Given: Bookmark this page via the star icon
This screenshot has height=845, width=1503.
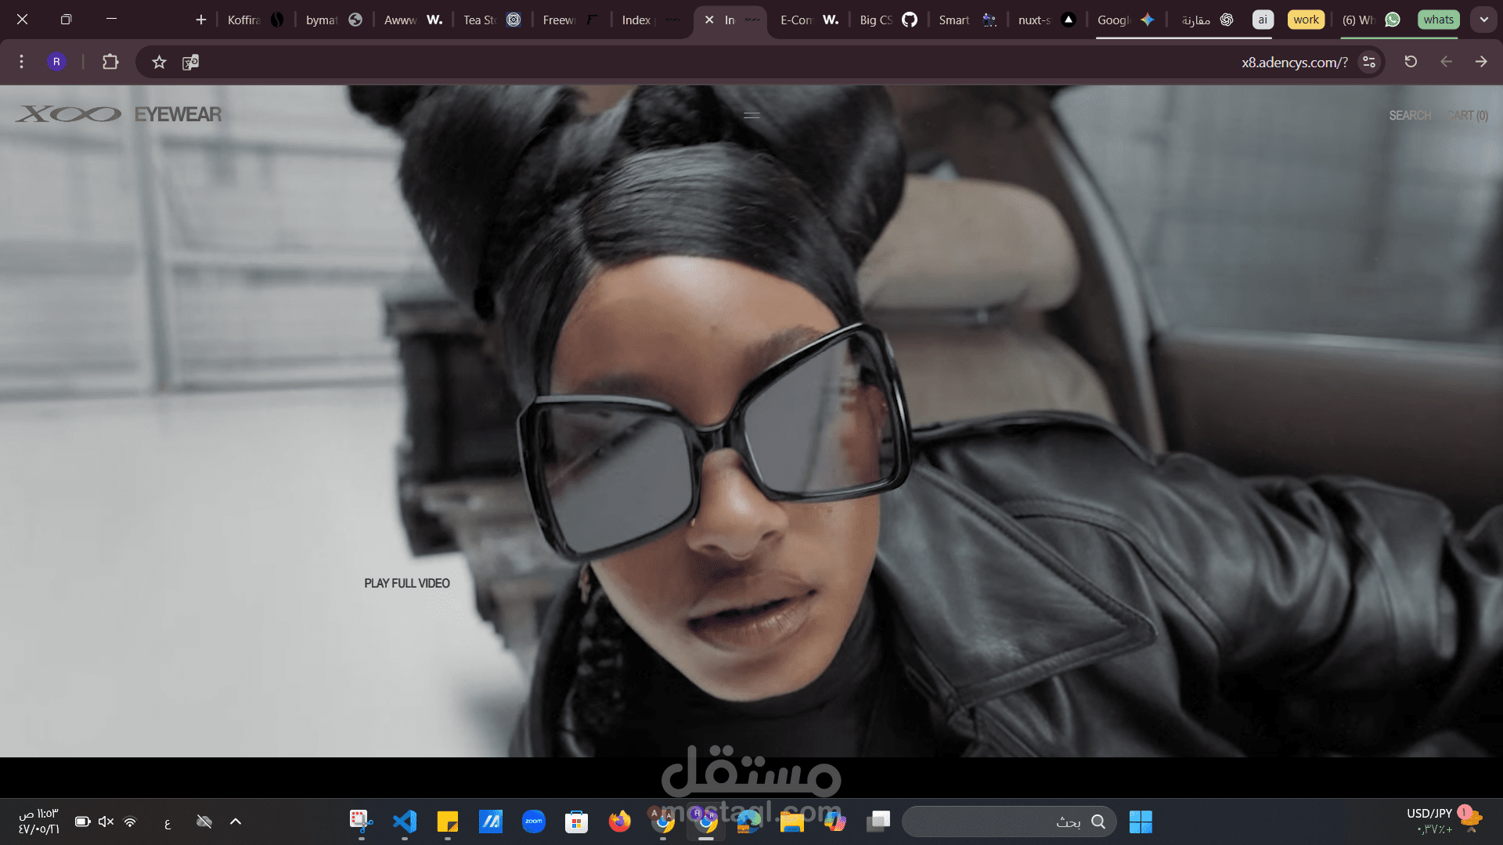Looking at the screenshot, I should point(159,62).
